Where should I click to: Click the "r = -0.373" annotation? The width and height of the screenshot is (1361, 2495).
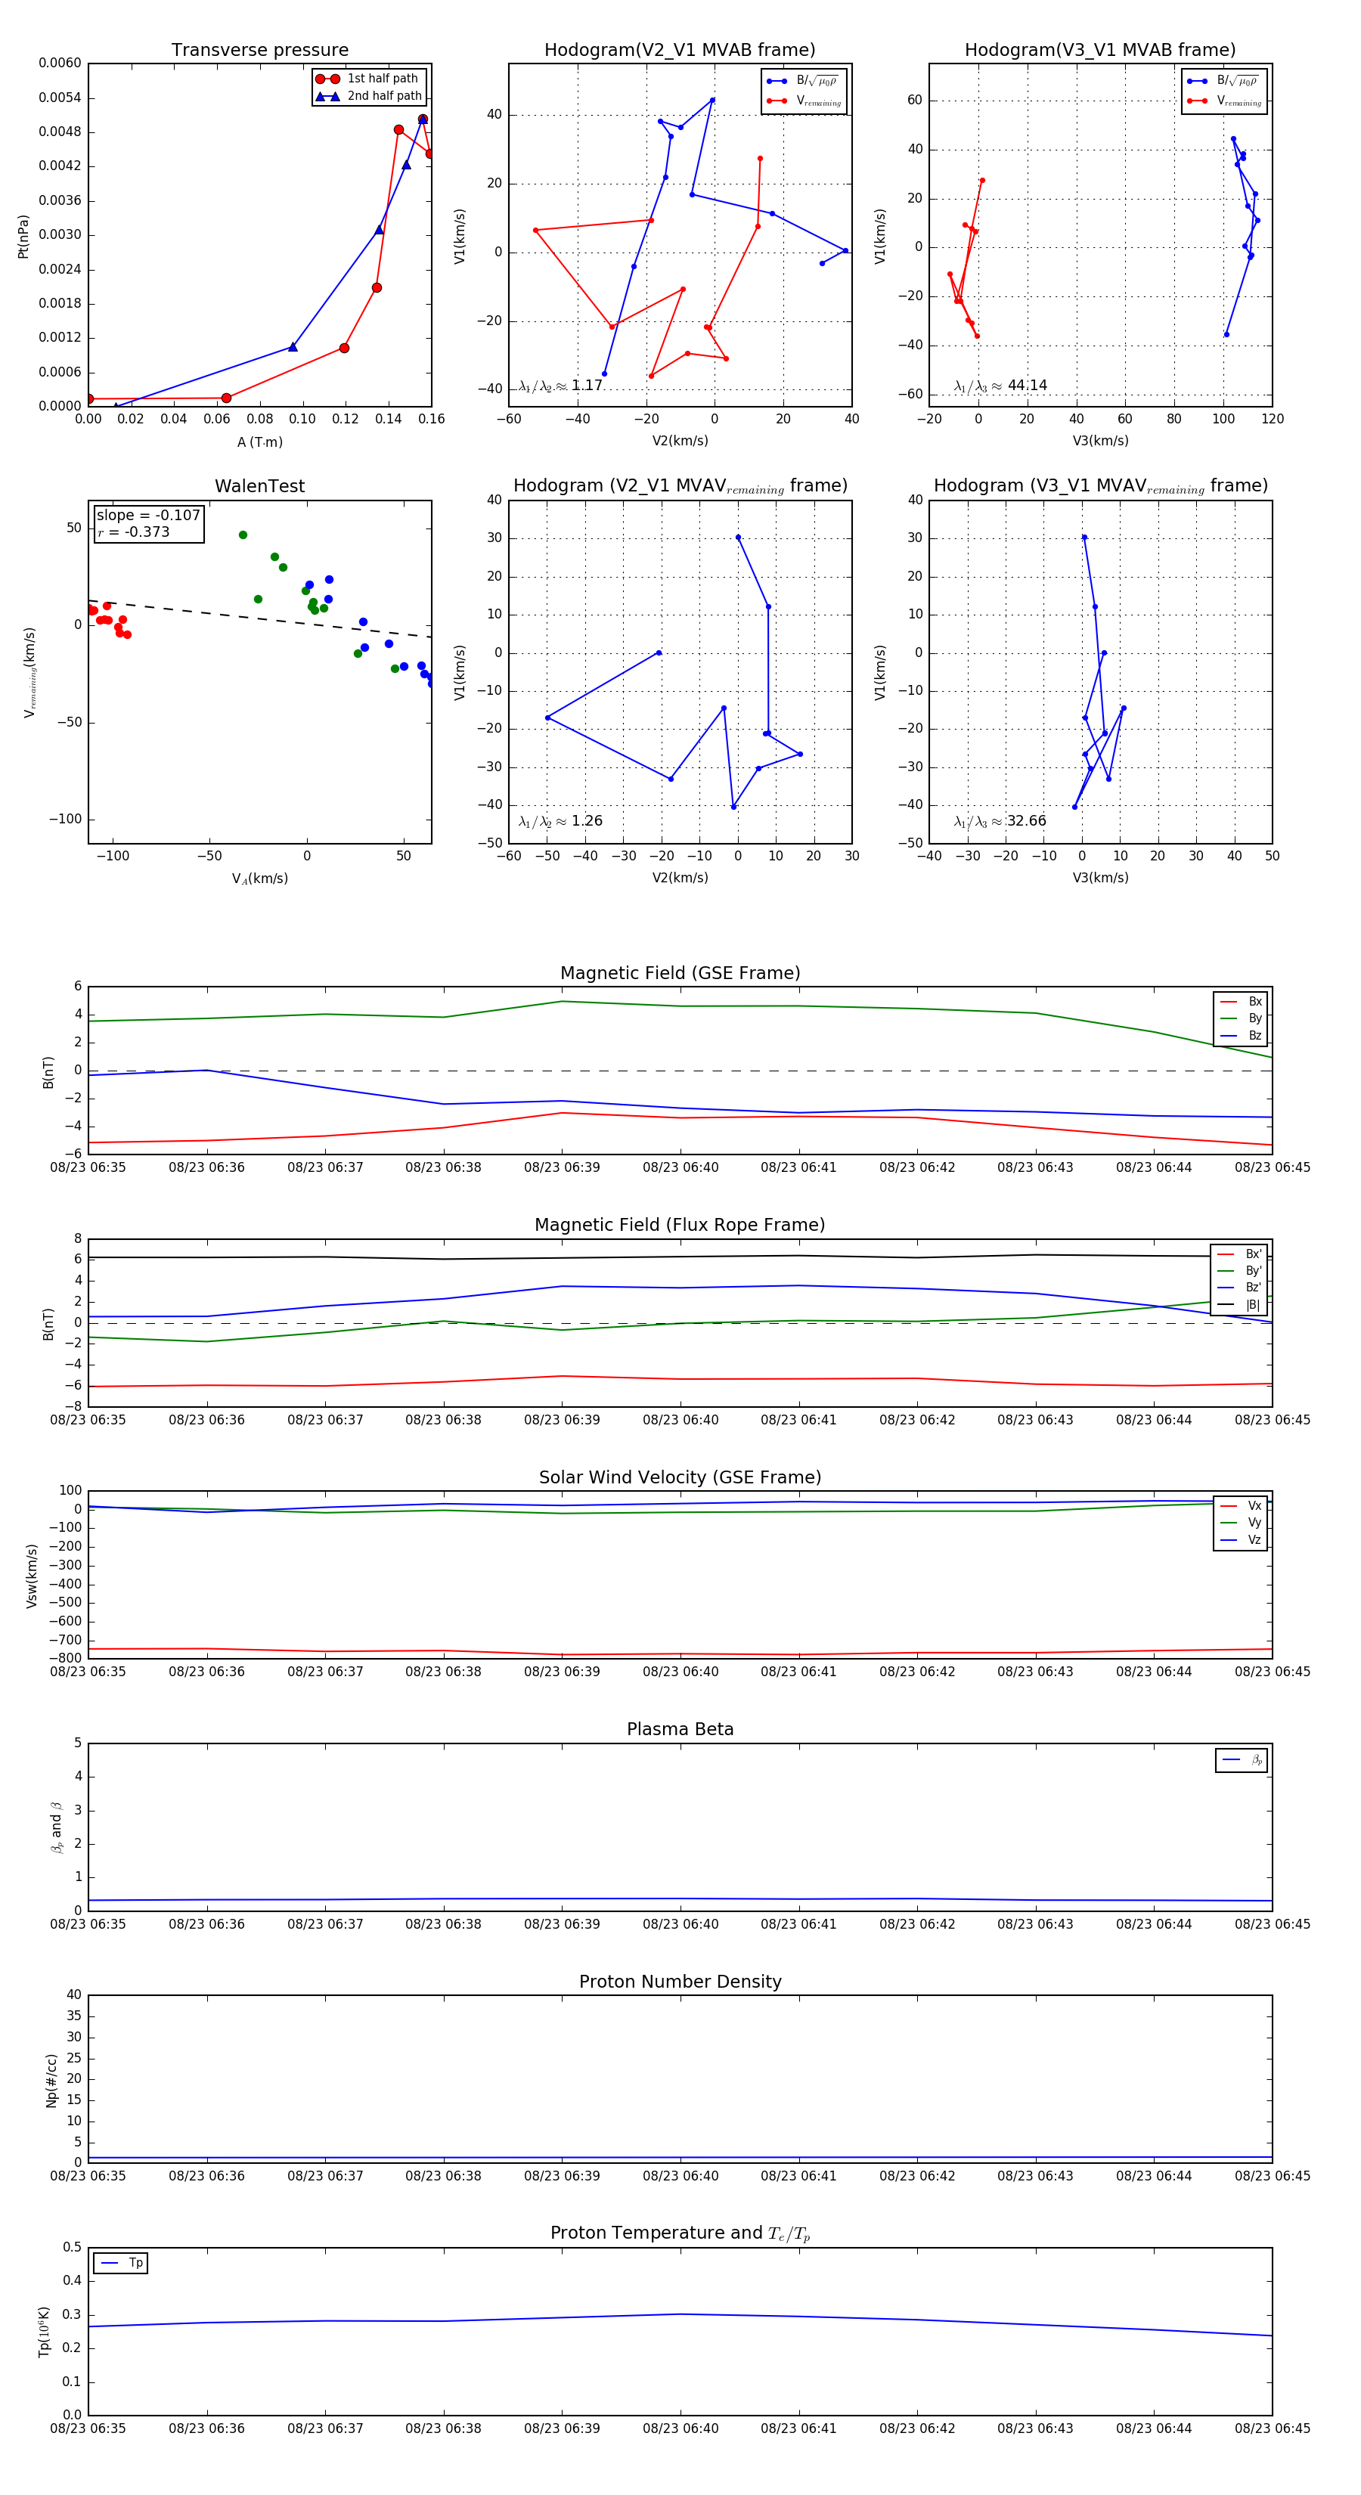tap(134, 532)
